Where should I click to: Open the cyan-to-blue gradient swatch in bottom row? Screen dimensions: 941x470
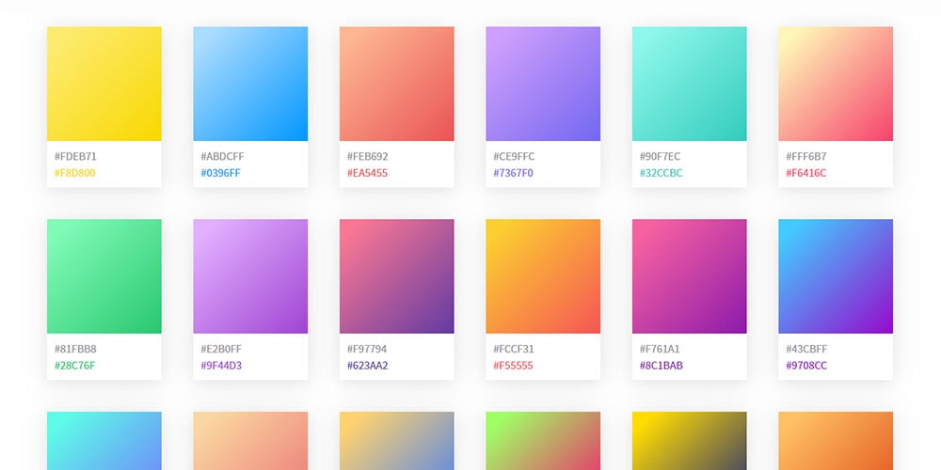104,441
